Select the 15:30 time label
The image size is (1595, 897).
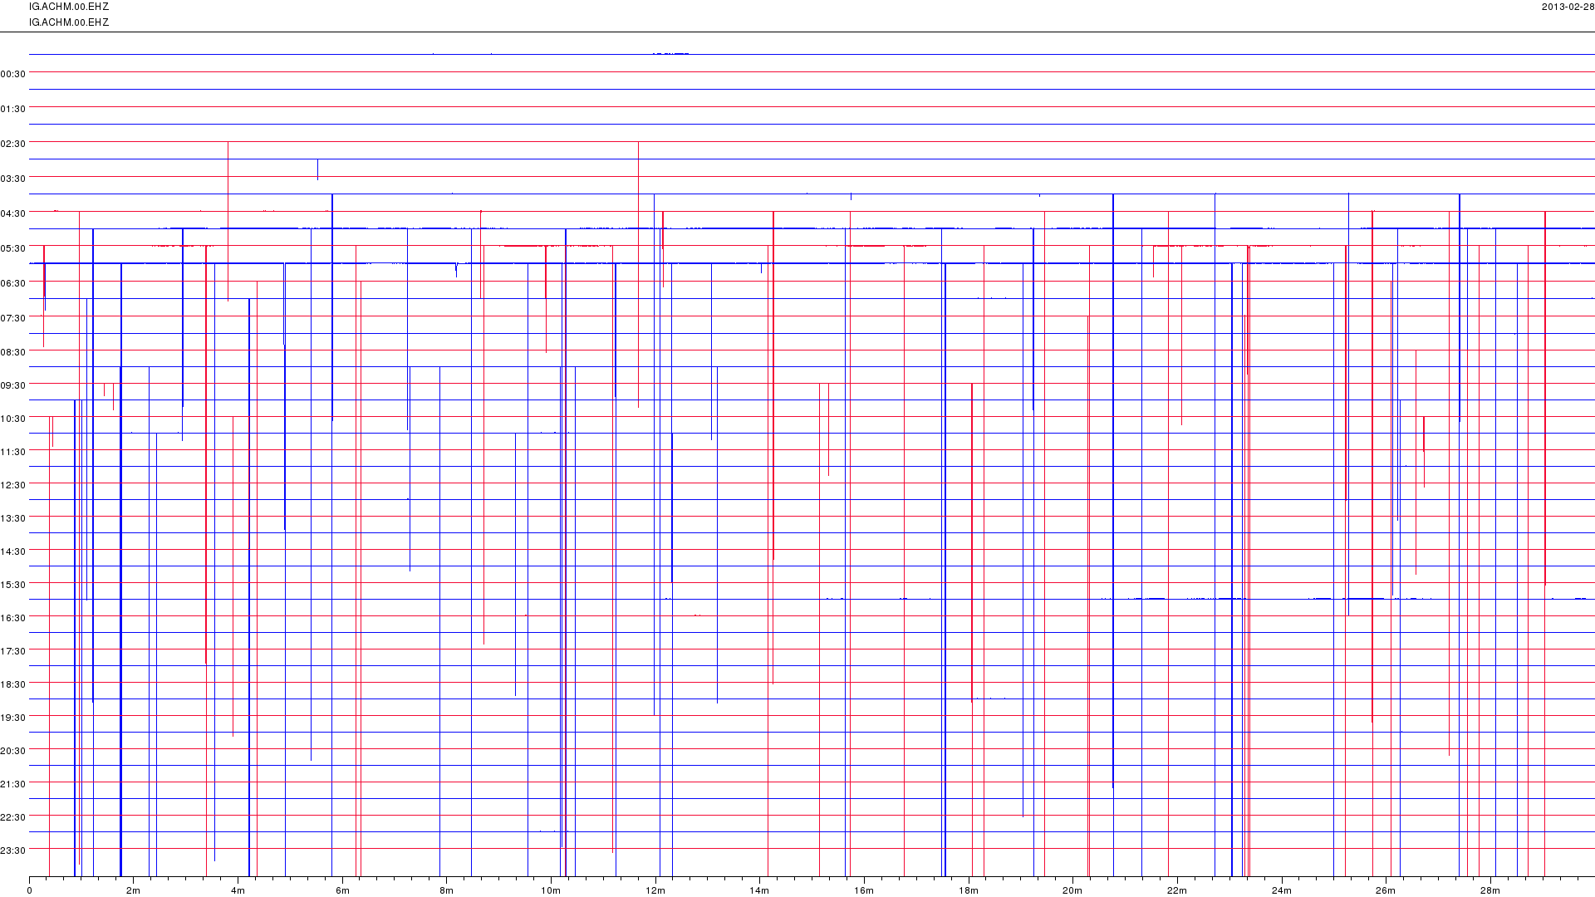13,585
